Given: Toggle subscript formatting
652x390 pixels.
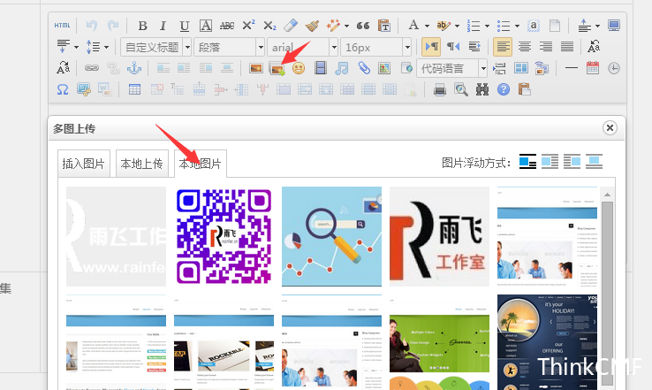Looking at the screenshot, I should [269, 26].
